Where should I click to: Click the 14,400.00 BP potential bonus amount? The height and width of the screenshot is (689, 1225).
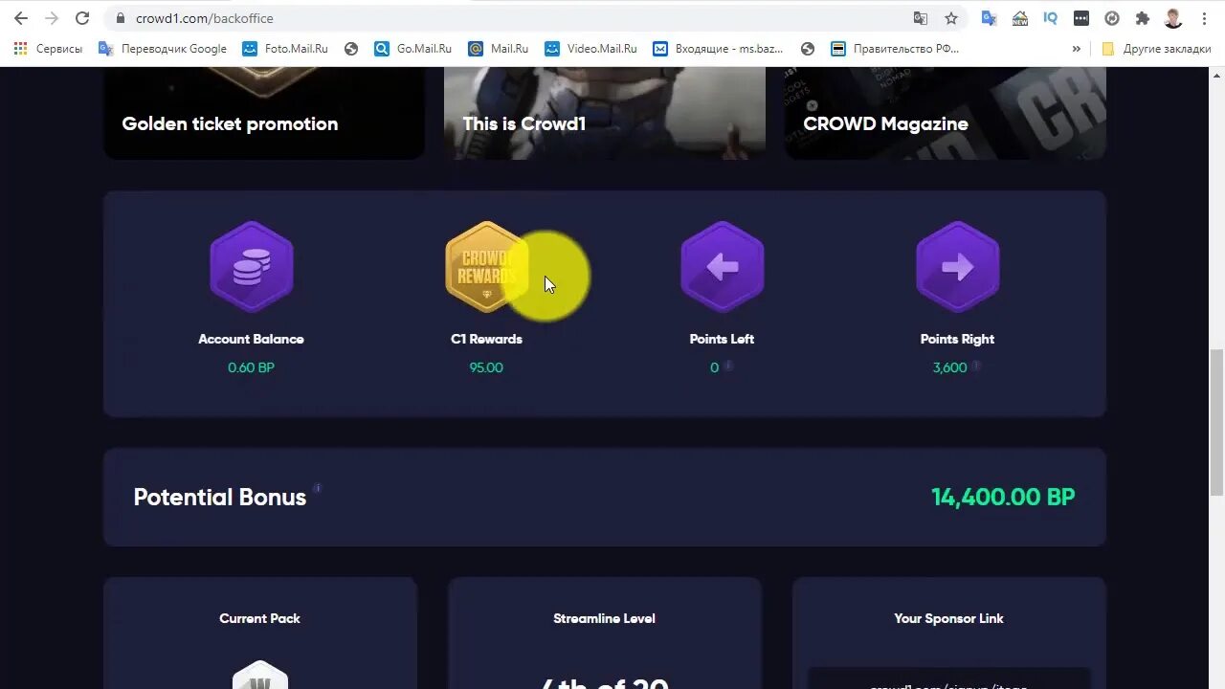pyautogui.click(x=1003, y=497)
